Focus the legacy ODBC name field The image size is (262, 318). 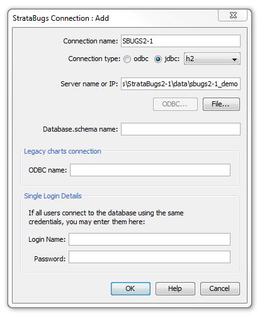(x=150, y=170)
